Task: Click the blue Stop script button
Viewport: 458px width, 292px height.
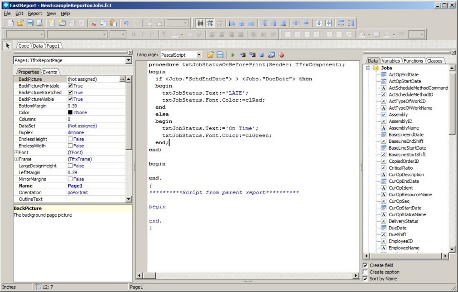Action: pos(261,55)
